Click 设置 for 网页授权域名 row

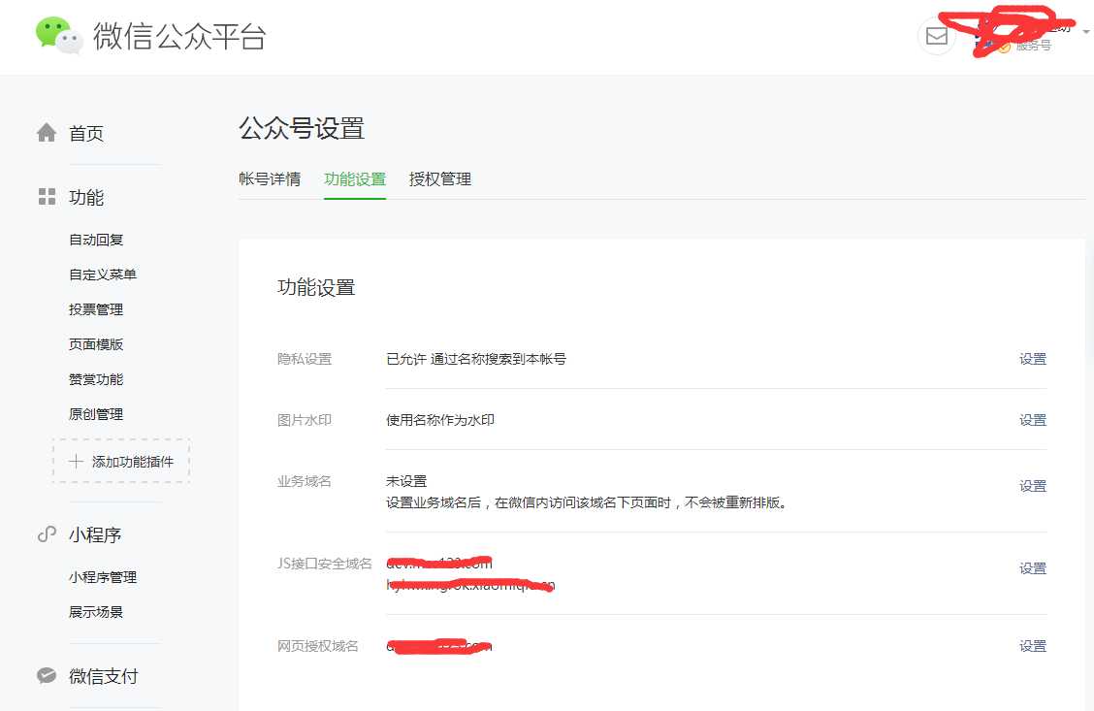point(1033,646)
